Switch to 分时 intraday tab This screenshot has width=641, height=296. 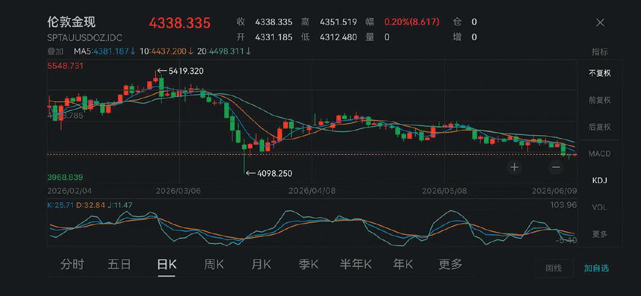click(x=72, y=264)
